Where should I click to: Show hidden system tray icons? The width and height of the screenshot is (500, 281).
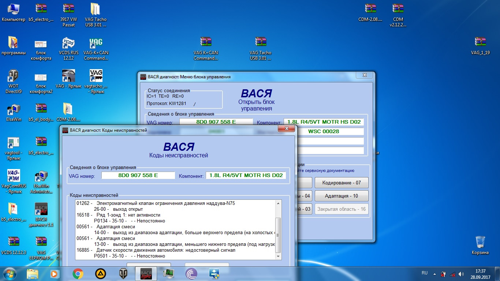[x=434, y=274]
